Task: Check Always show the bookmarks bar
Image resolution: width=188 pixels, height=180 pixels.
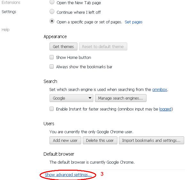Action: pos(52,67)
